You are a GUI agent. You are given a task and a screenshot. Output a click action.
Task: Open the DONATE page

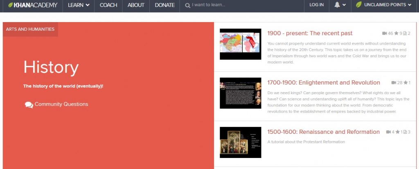click(164, 5)
